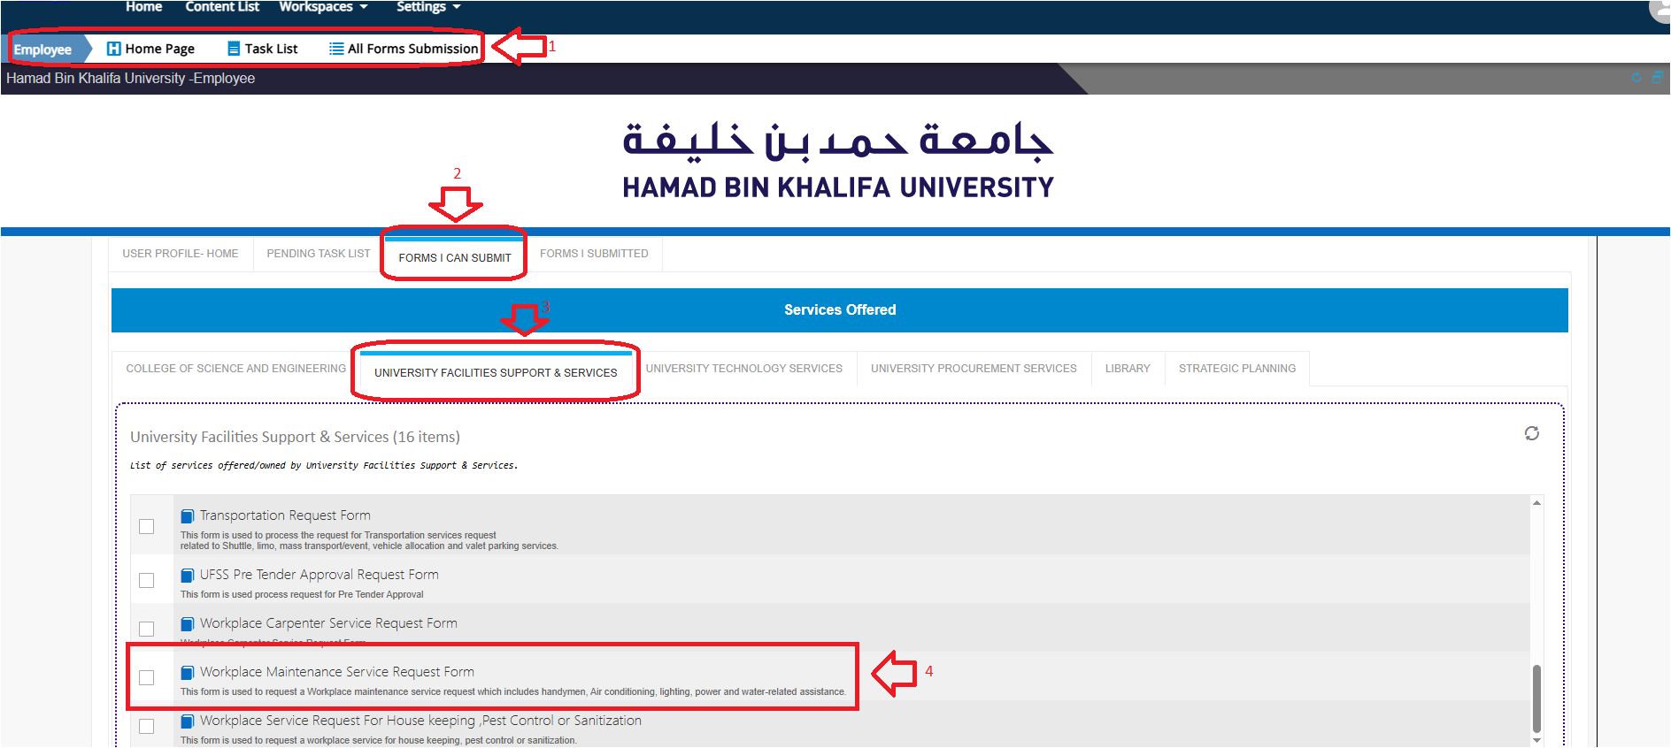Click the Task List document icon
Viewport: 1671px width, 748px height.
tap(234, 49)
